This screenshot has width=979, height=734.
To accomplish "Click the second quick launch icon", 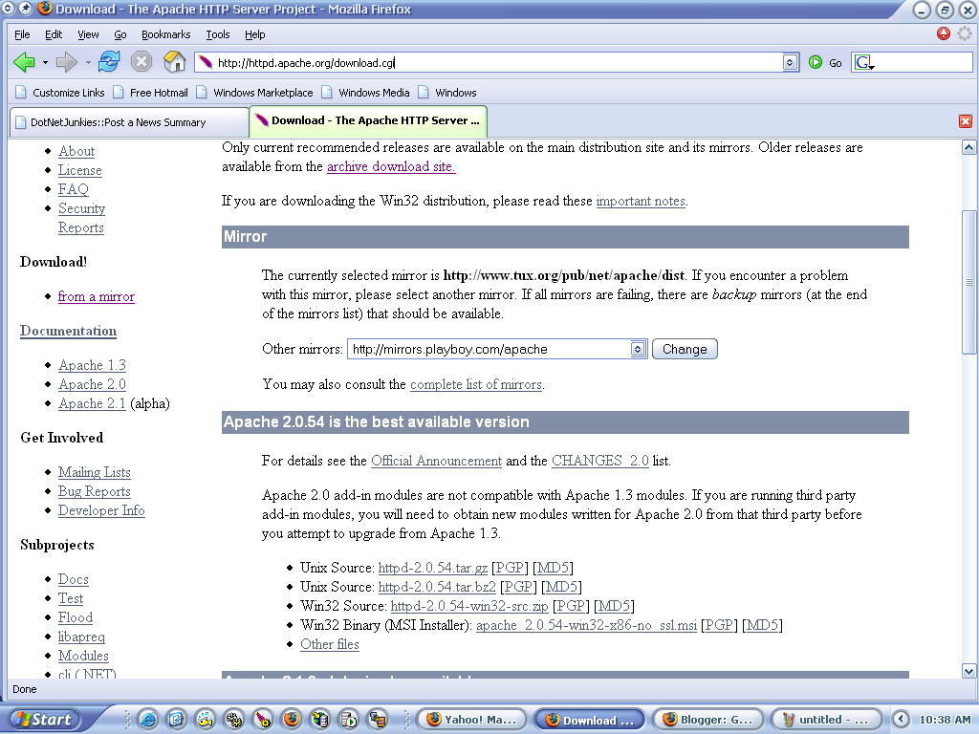I will [x=177, y=720].
